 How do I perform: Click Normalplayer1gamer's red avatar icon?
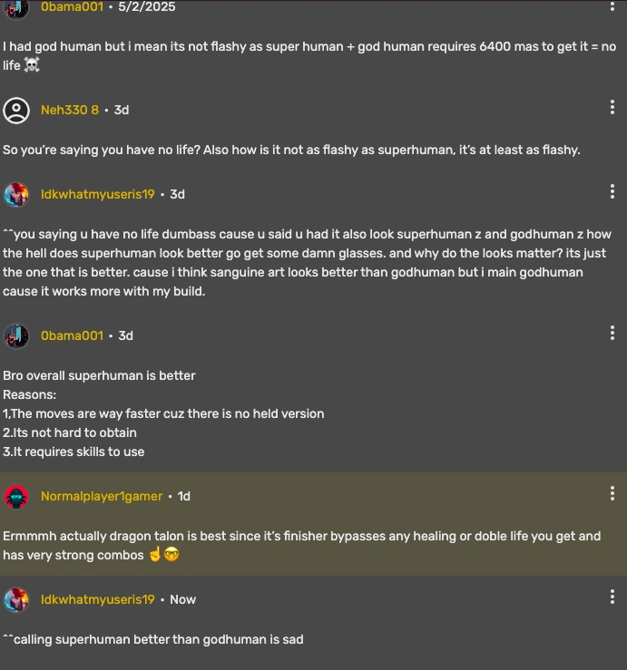pos(16,497)
